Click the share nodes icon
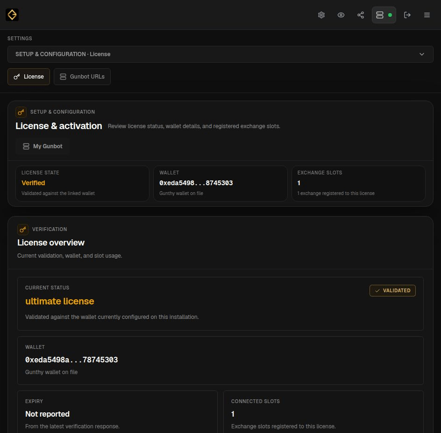 click(361, 15)
